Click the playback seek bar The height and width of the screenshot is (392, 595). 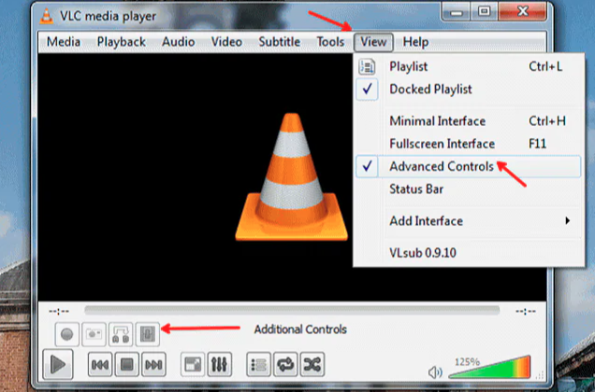[x=292, y=311]
